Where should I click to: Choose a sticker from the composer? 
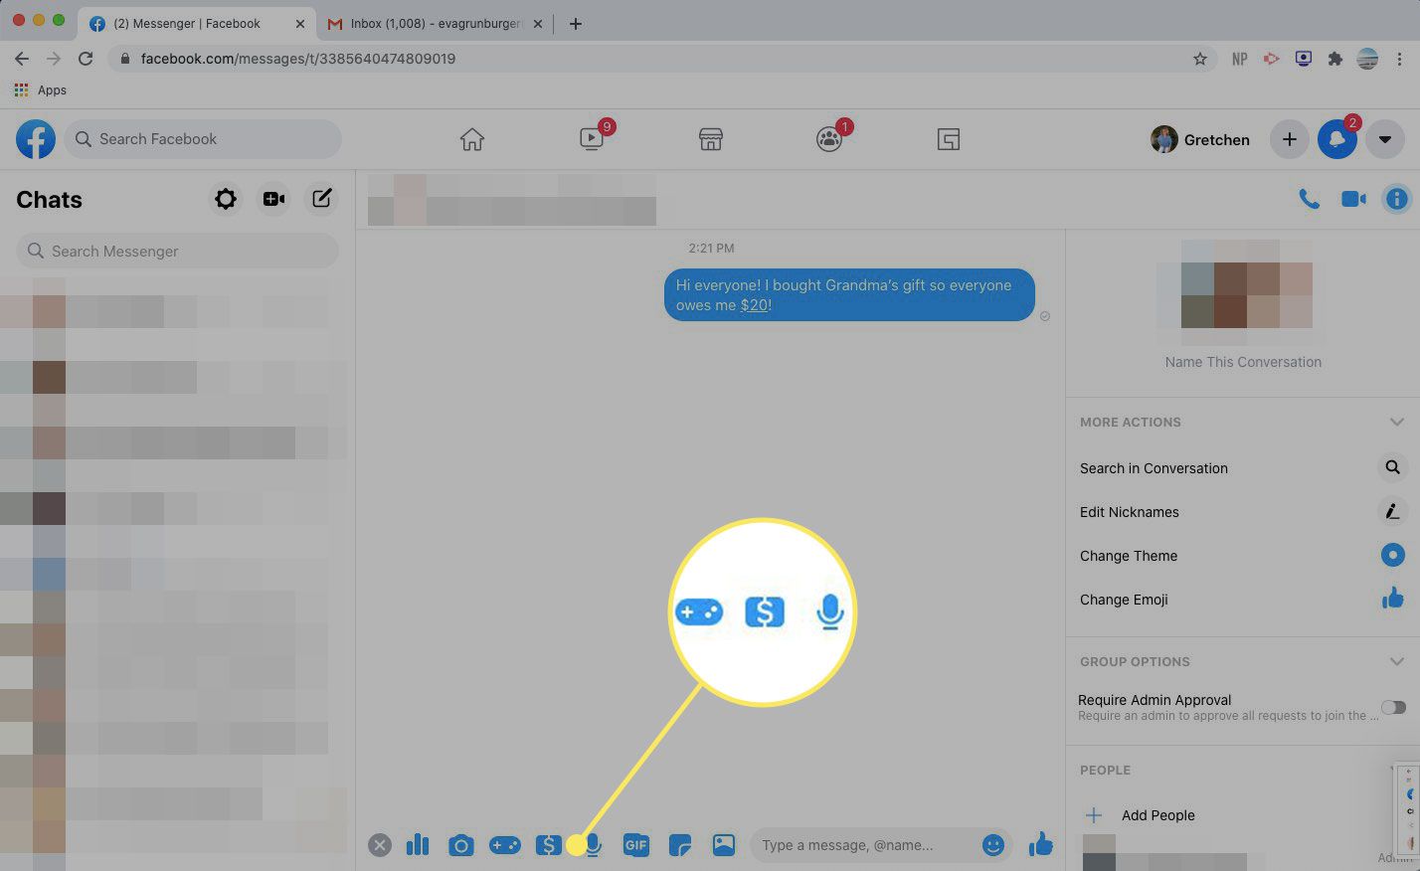680,845
